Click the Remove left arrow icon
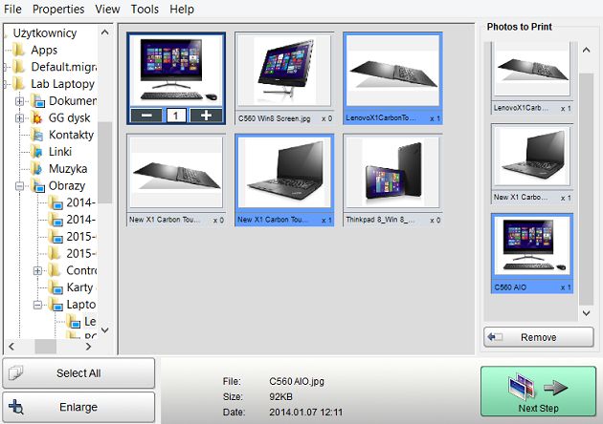Image resolution: width=603 pixels, height=424 pixels. pyautogui.click(x=495, y=337)
